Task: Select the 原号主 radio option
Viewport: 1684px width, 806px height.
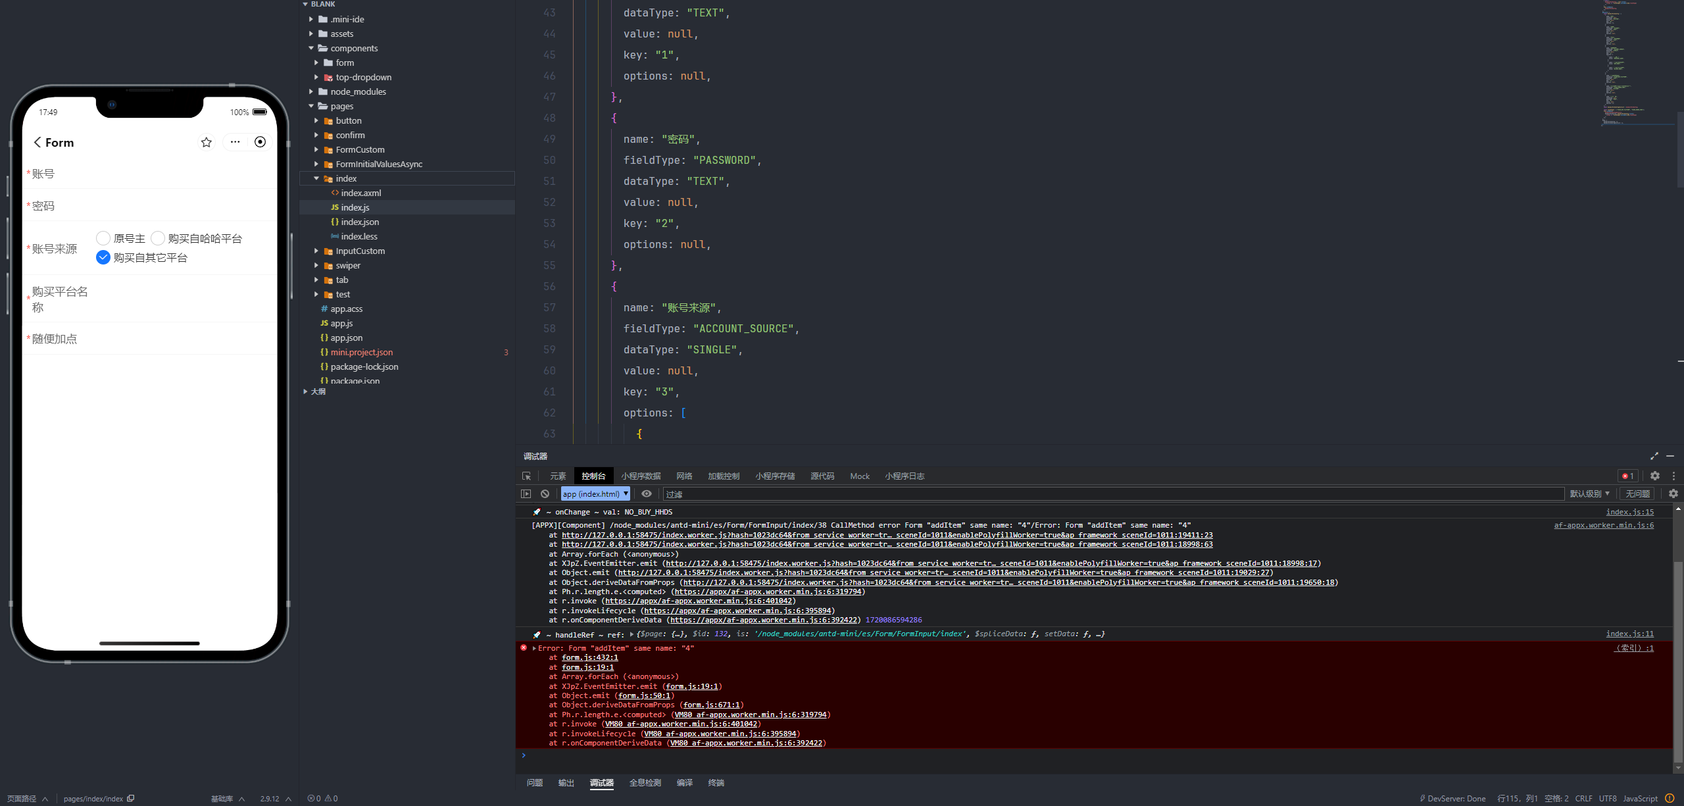Action: coord(103,238)
